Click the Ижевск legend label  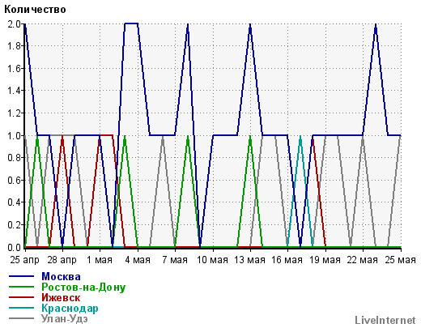point(61,297)
